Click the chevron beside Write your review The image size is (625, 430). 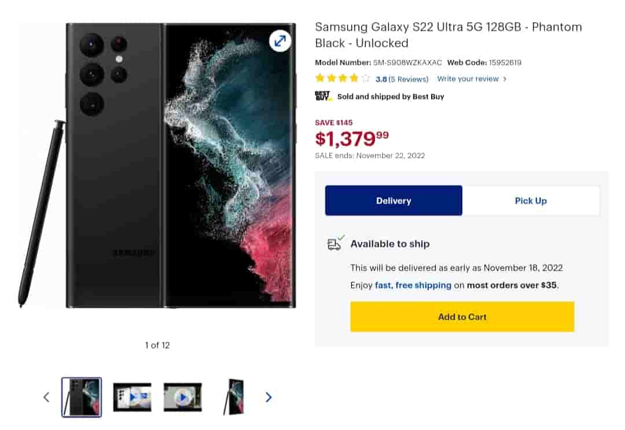[x=505, y=79]
